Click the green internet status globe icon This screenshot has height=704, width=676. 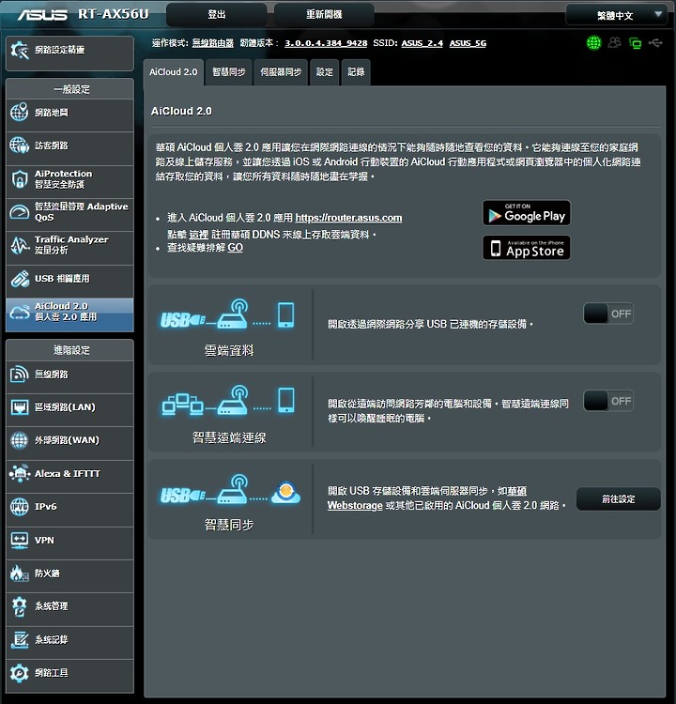pyautogui.click(x=593, y=43)
